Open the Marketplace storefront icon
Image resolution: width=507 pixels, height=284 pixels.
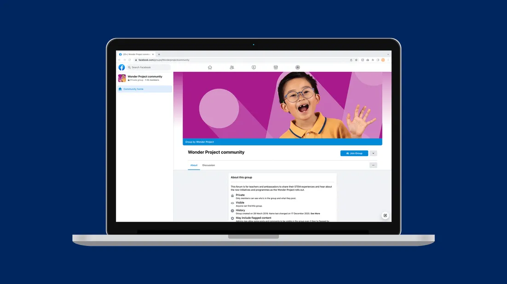[x=276, y=67]
